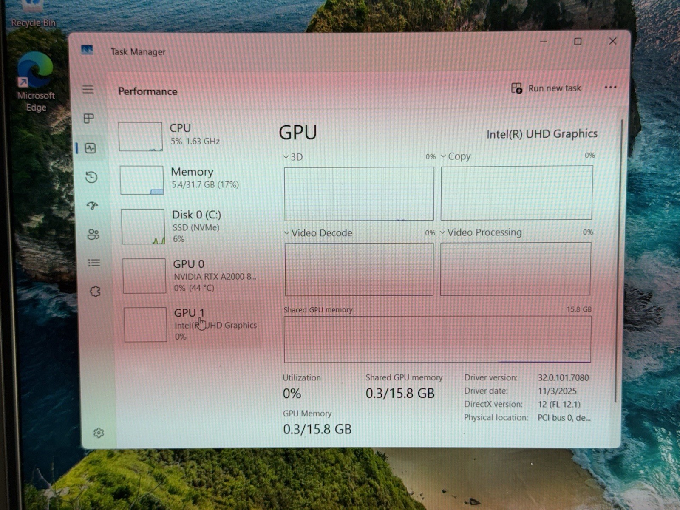The image size is (680, 510).
Task: Open the Microsoft Edge desktop shortcut
Action: point(36,82)
